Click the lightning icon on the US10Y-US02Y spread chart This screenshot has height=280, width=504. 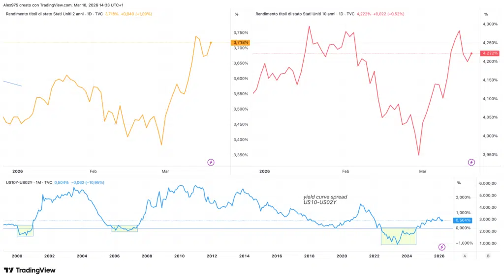pyautogui.click(x=441, y=247)
